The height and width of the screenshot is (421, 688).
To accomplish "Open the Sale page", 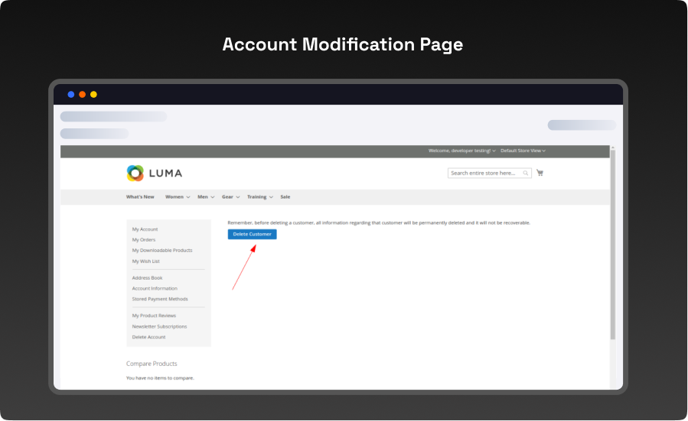I will [x=285, y=197].
